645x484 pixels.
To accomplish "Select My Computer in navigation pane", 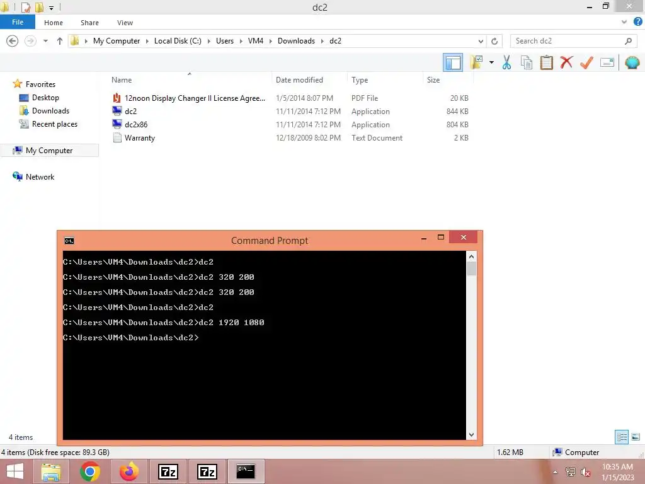I will pyautogui.click(x=49, y=150).
